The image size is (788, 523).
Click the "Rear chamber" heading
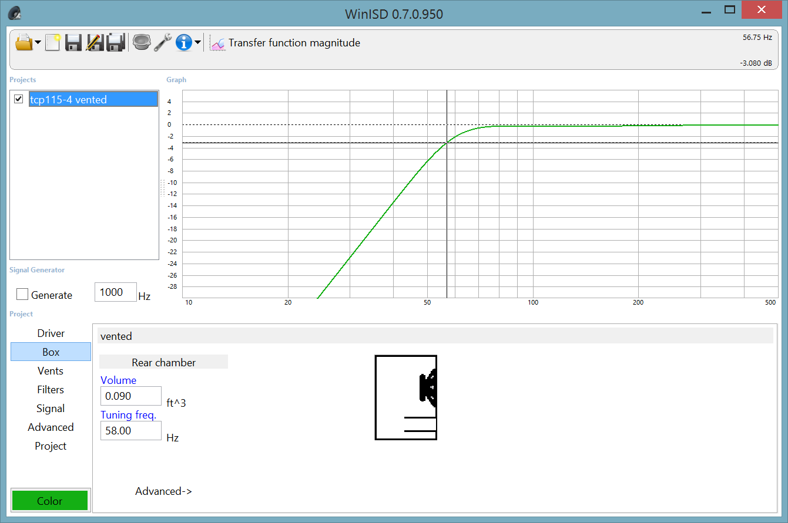click(x=164, y=362)
